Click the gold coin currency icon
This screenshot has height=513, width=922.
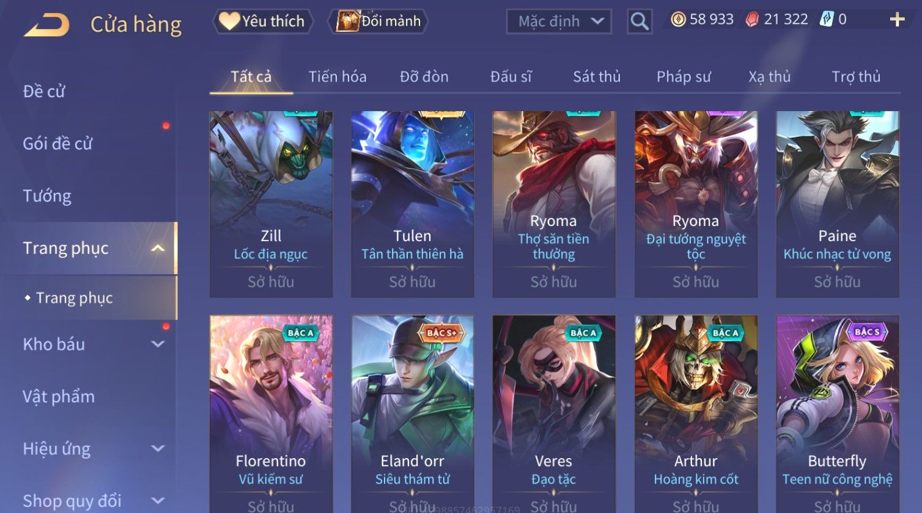coord(678,20)
